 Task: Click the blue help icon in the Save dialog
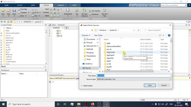169,35
